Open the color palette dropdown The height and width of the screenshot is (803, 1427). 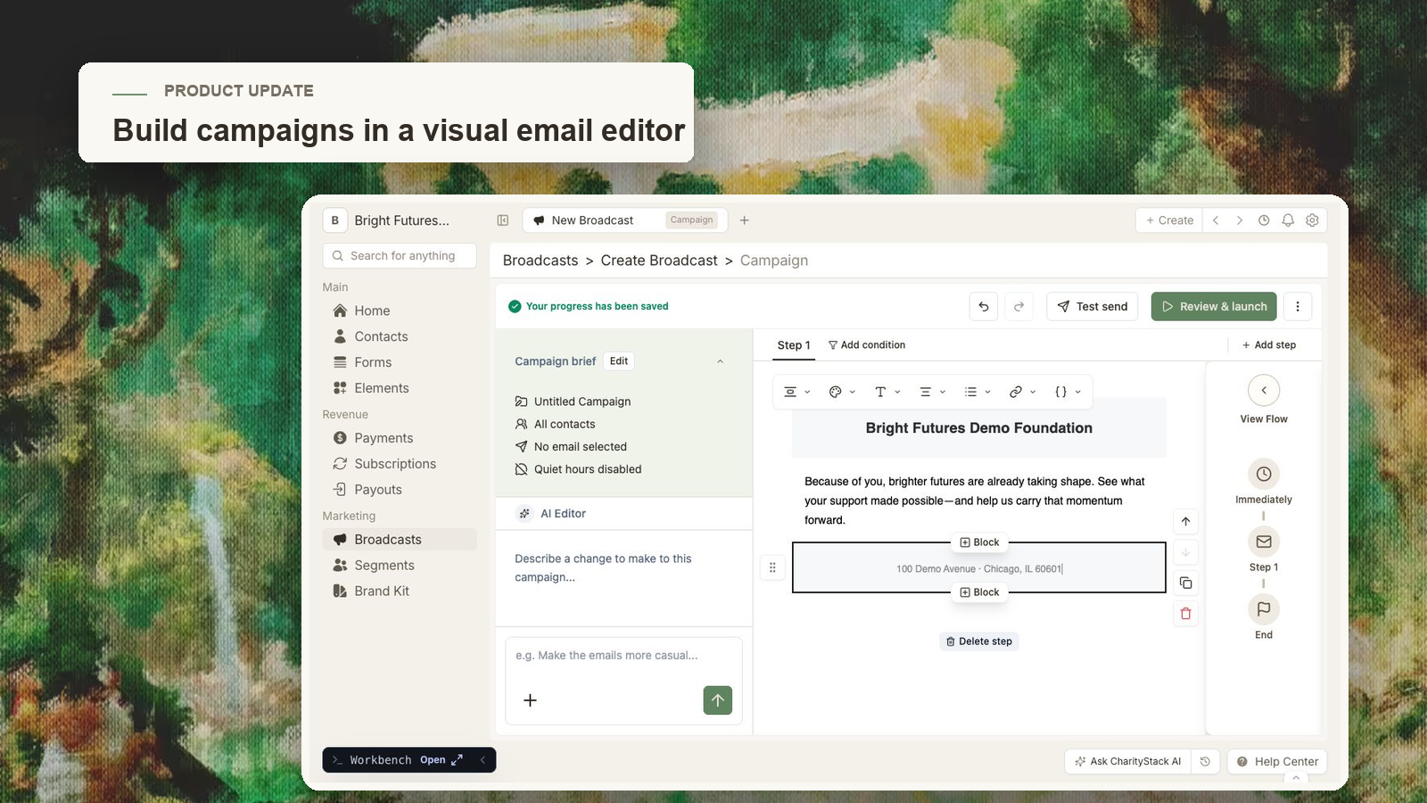(x=842, y=392)
